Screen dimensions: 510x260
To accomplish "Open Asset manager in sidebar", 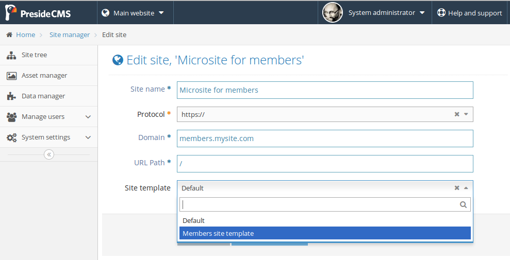I will tap(49, 75).
